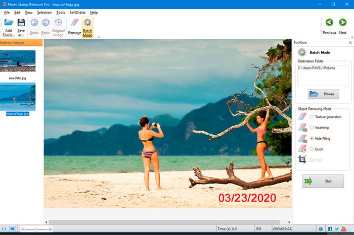This screenshot has height=235, width=354.
Task: Expand the toolbar overflow arrow
Action: 98,37
